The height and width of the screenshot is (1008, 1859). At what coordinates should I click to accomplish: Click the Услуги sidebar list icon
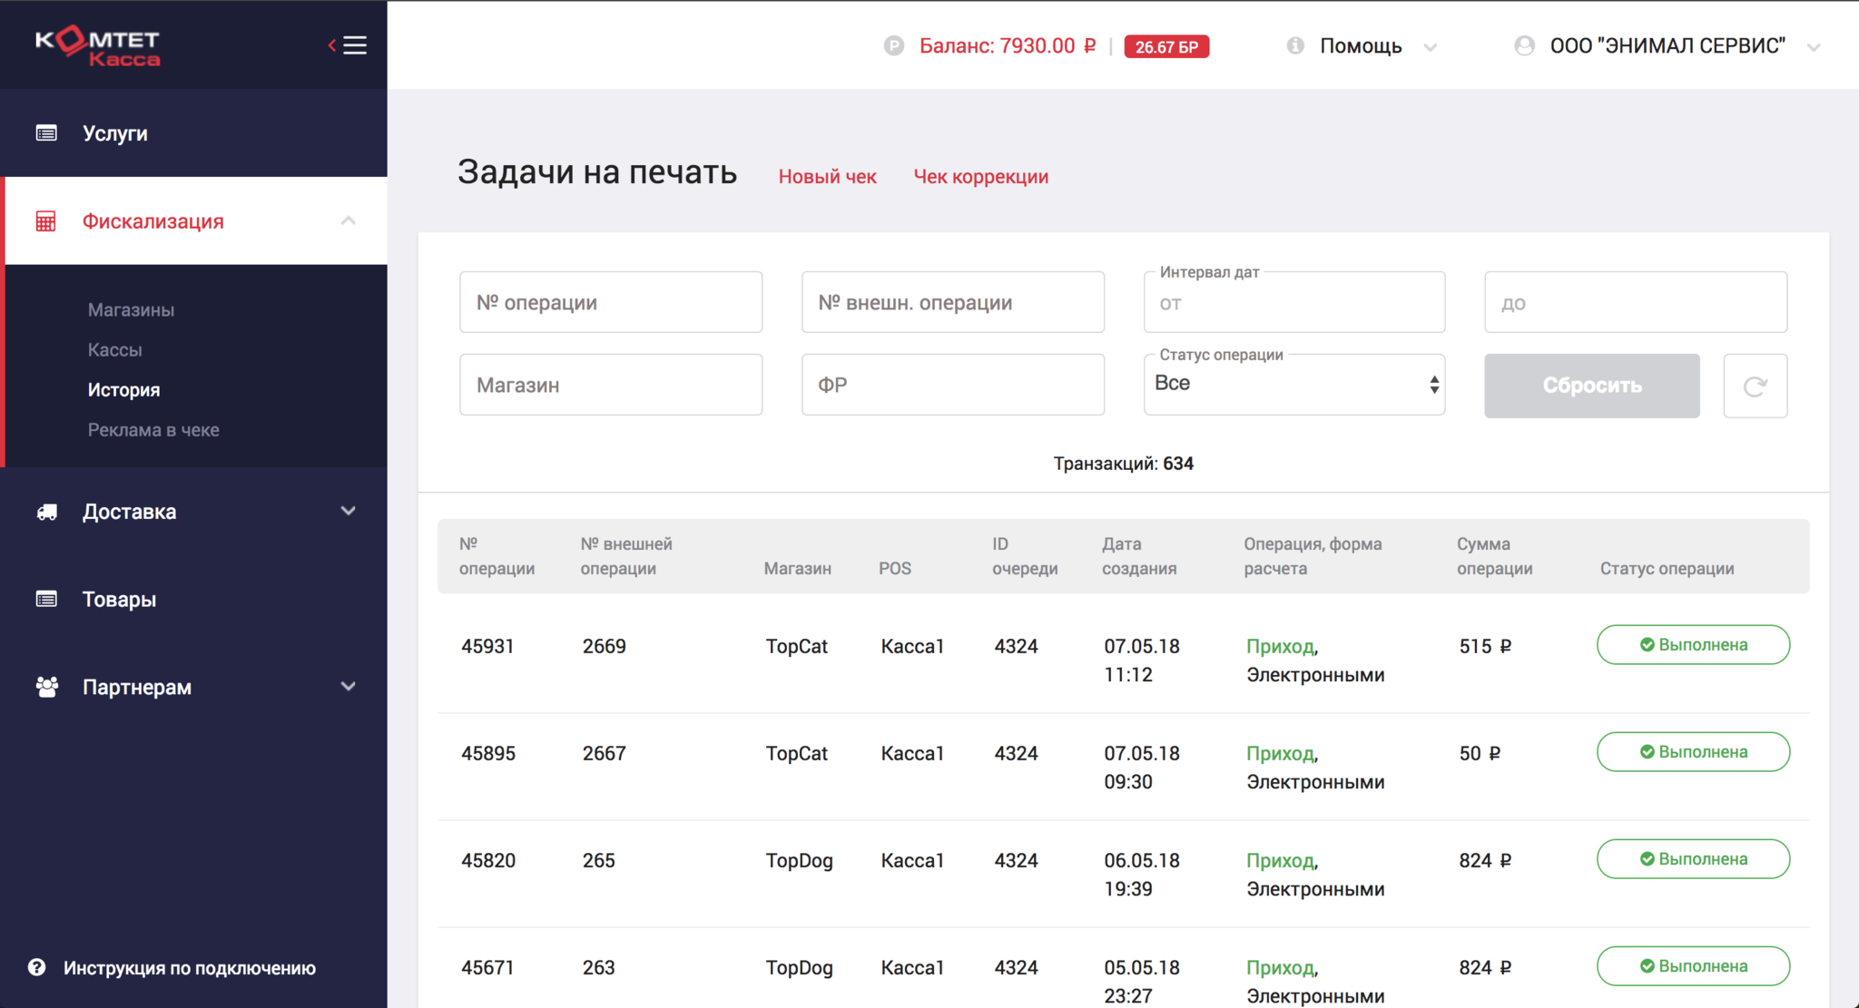(x=46, y=133)
